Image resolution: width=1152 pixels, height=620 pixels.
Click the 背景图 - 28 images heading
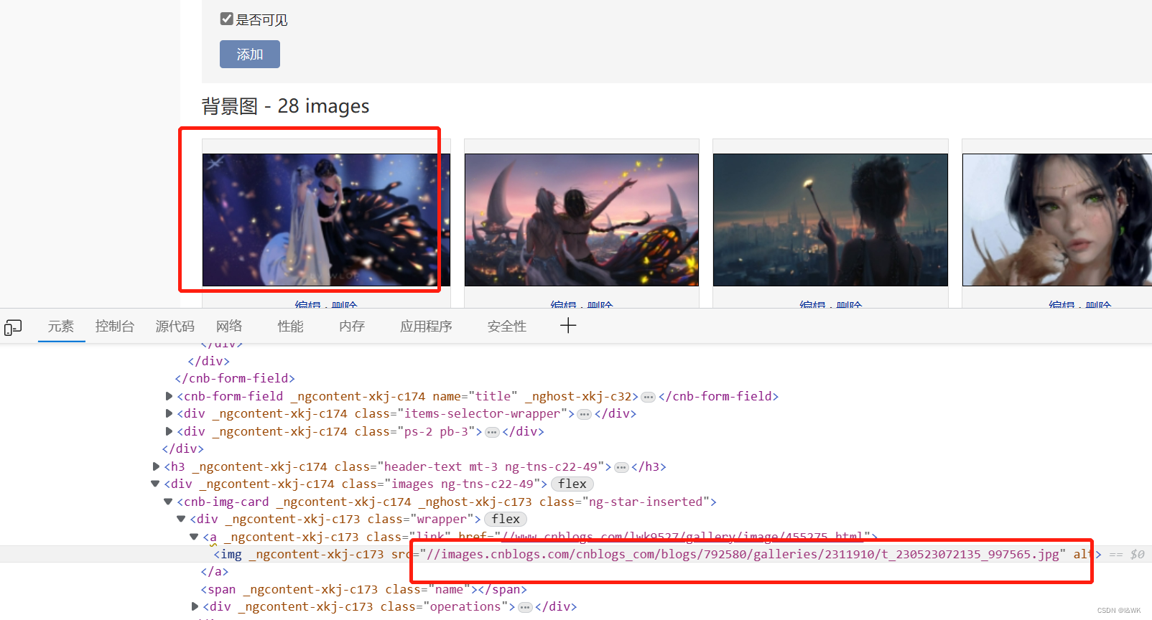(285, 106)
